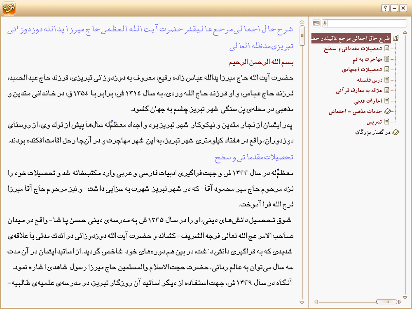Select علاقه به معارف قرآنی tree entry
Image resolution: width=412 pixels, height=309 pixels.
(x=359, y=90)
